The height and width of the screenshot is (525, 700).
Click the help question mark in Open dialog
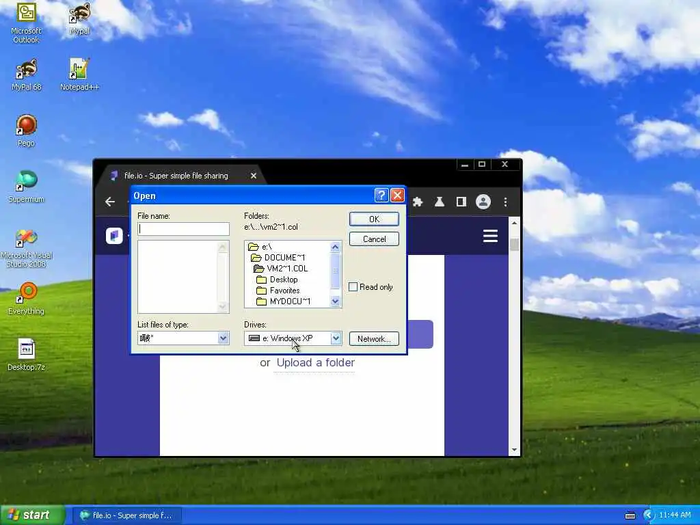[381, 196]
